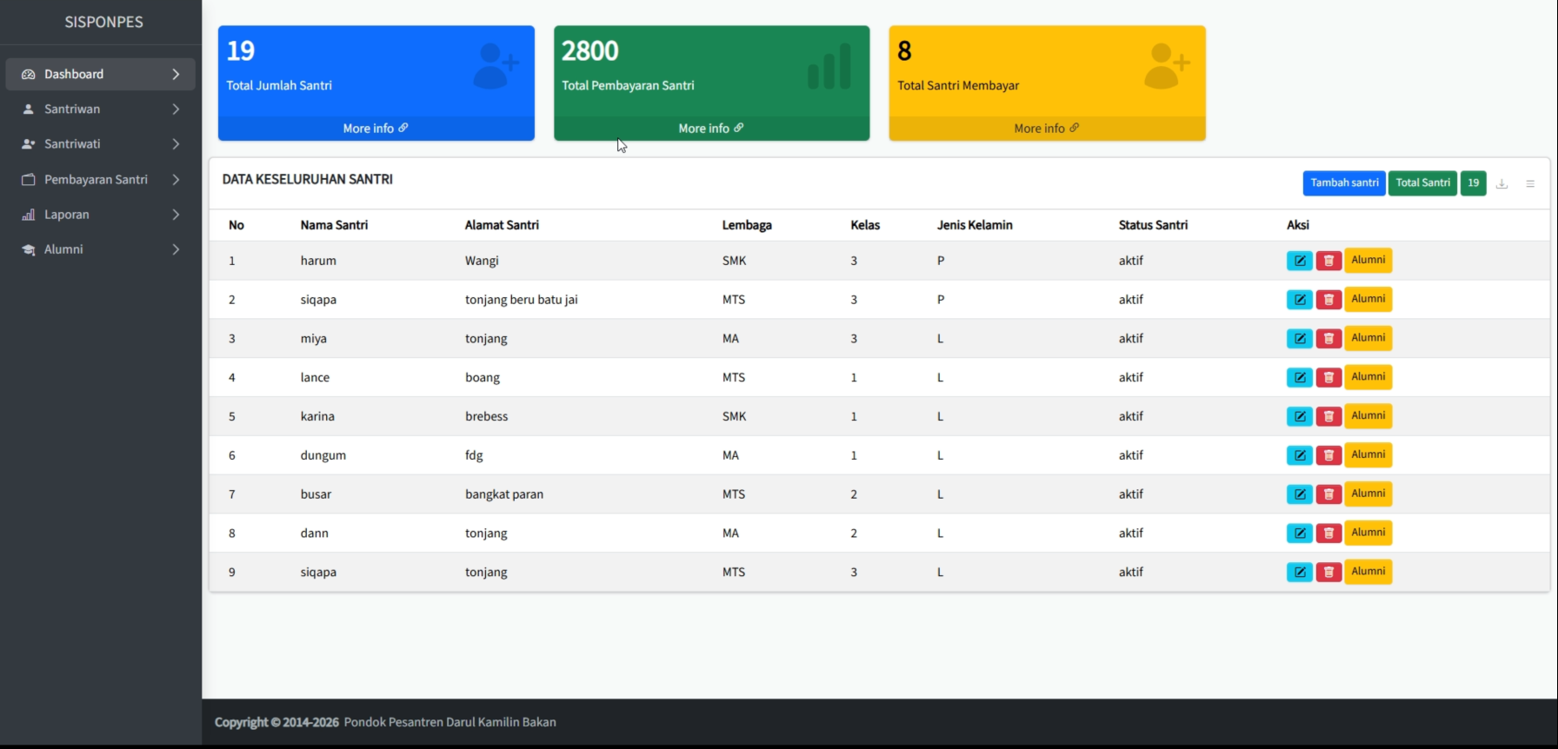
Task: Remove lance using the red trash icon
Action: (1328, 377)
